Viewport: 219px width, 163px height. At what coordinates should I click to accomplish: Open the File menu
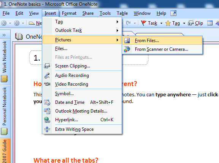[6, 13]
